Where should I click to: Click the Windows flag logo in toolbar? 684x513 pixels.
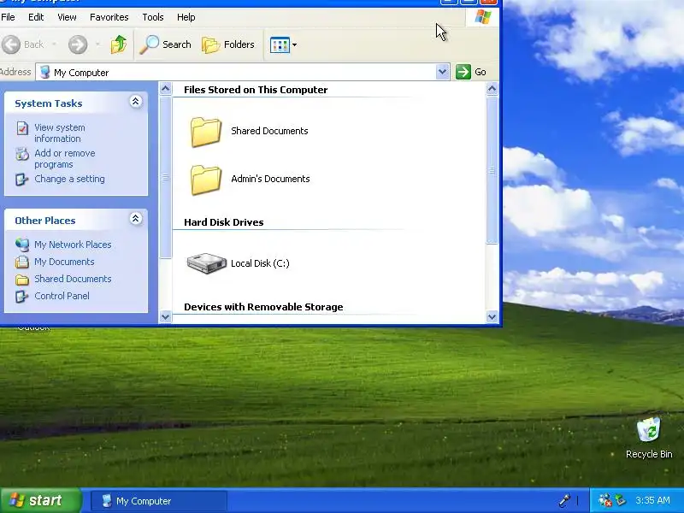[x=483, y=17]
